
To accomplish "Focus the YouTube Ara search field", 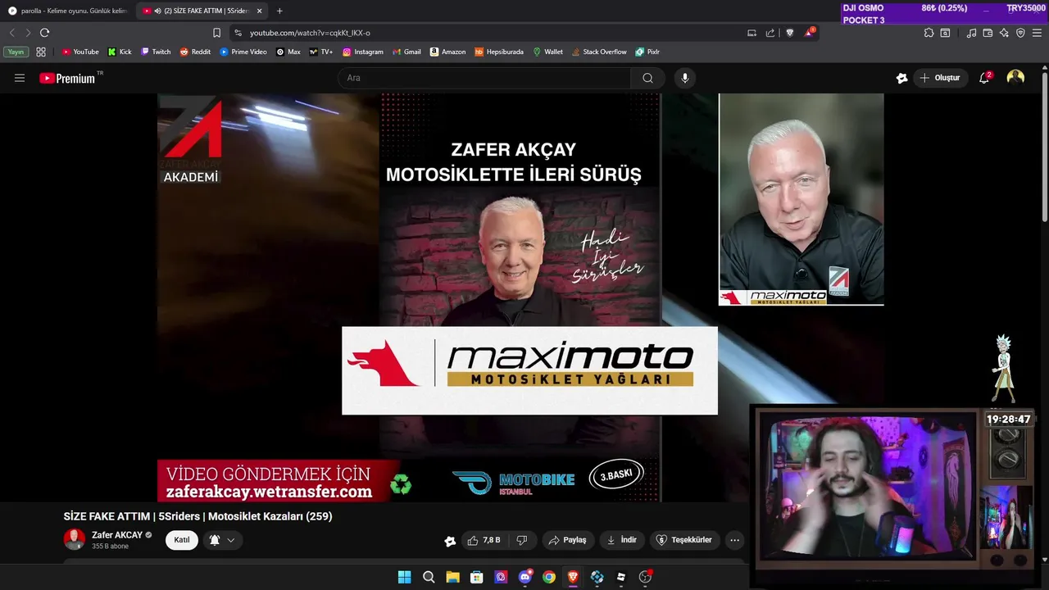I will (x=484, y=78).
